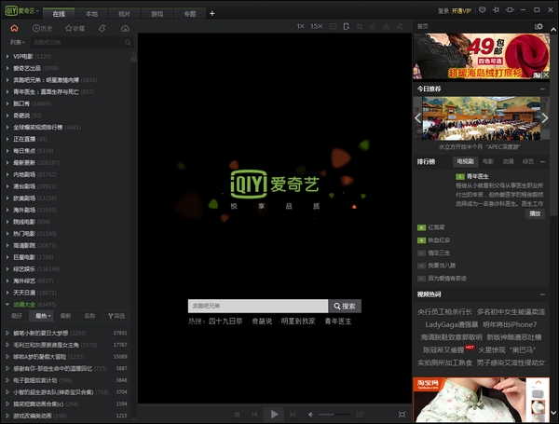Click the hot word LadyGaga遭强暴
Image resolution: width=559 pixels, height=424 pixels.
tap(451, 324)
